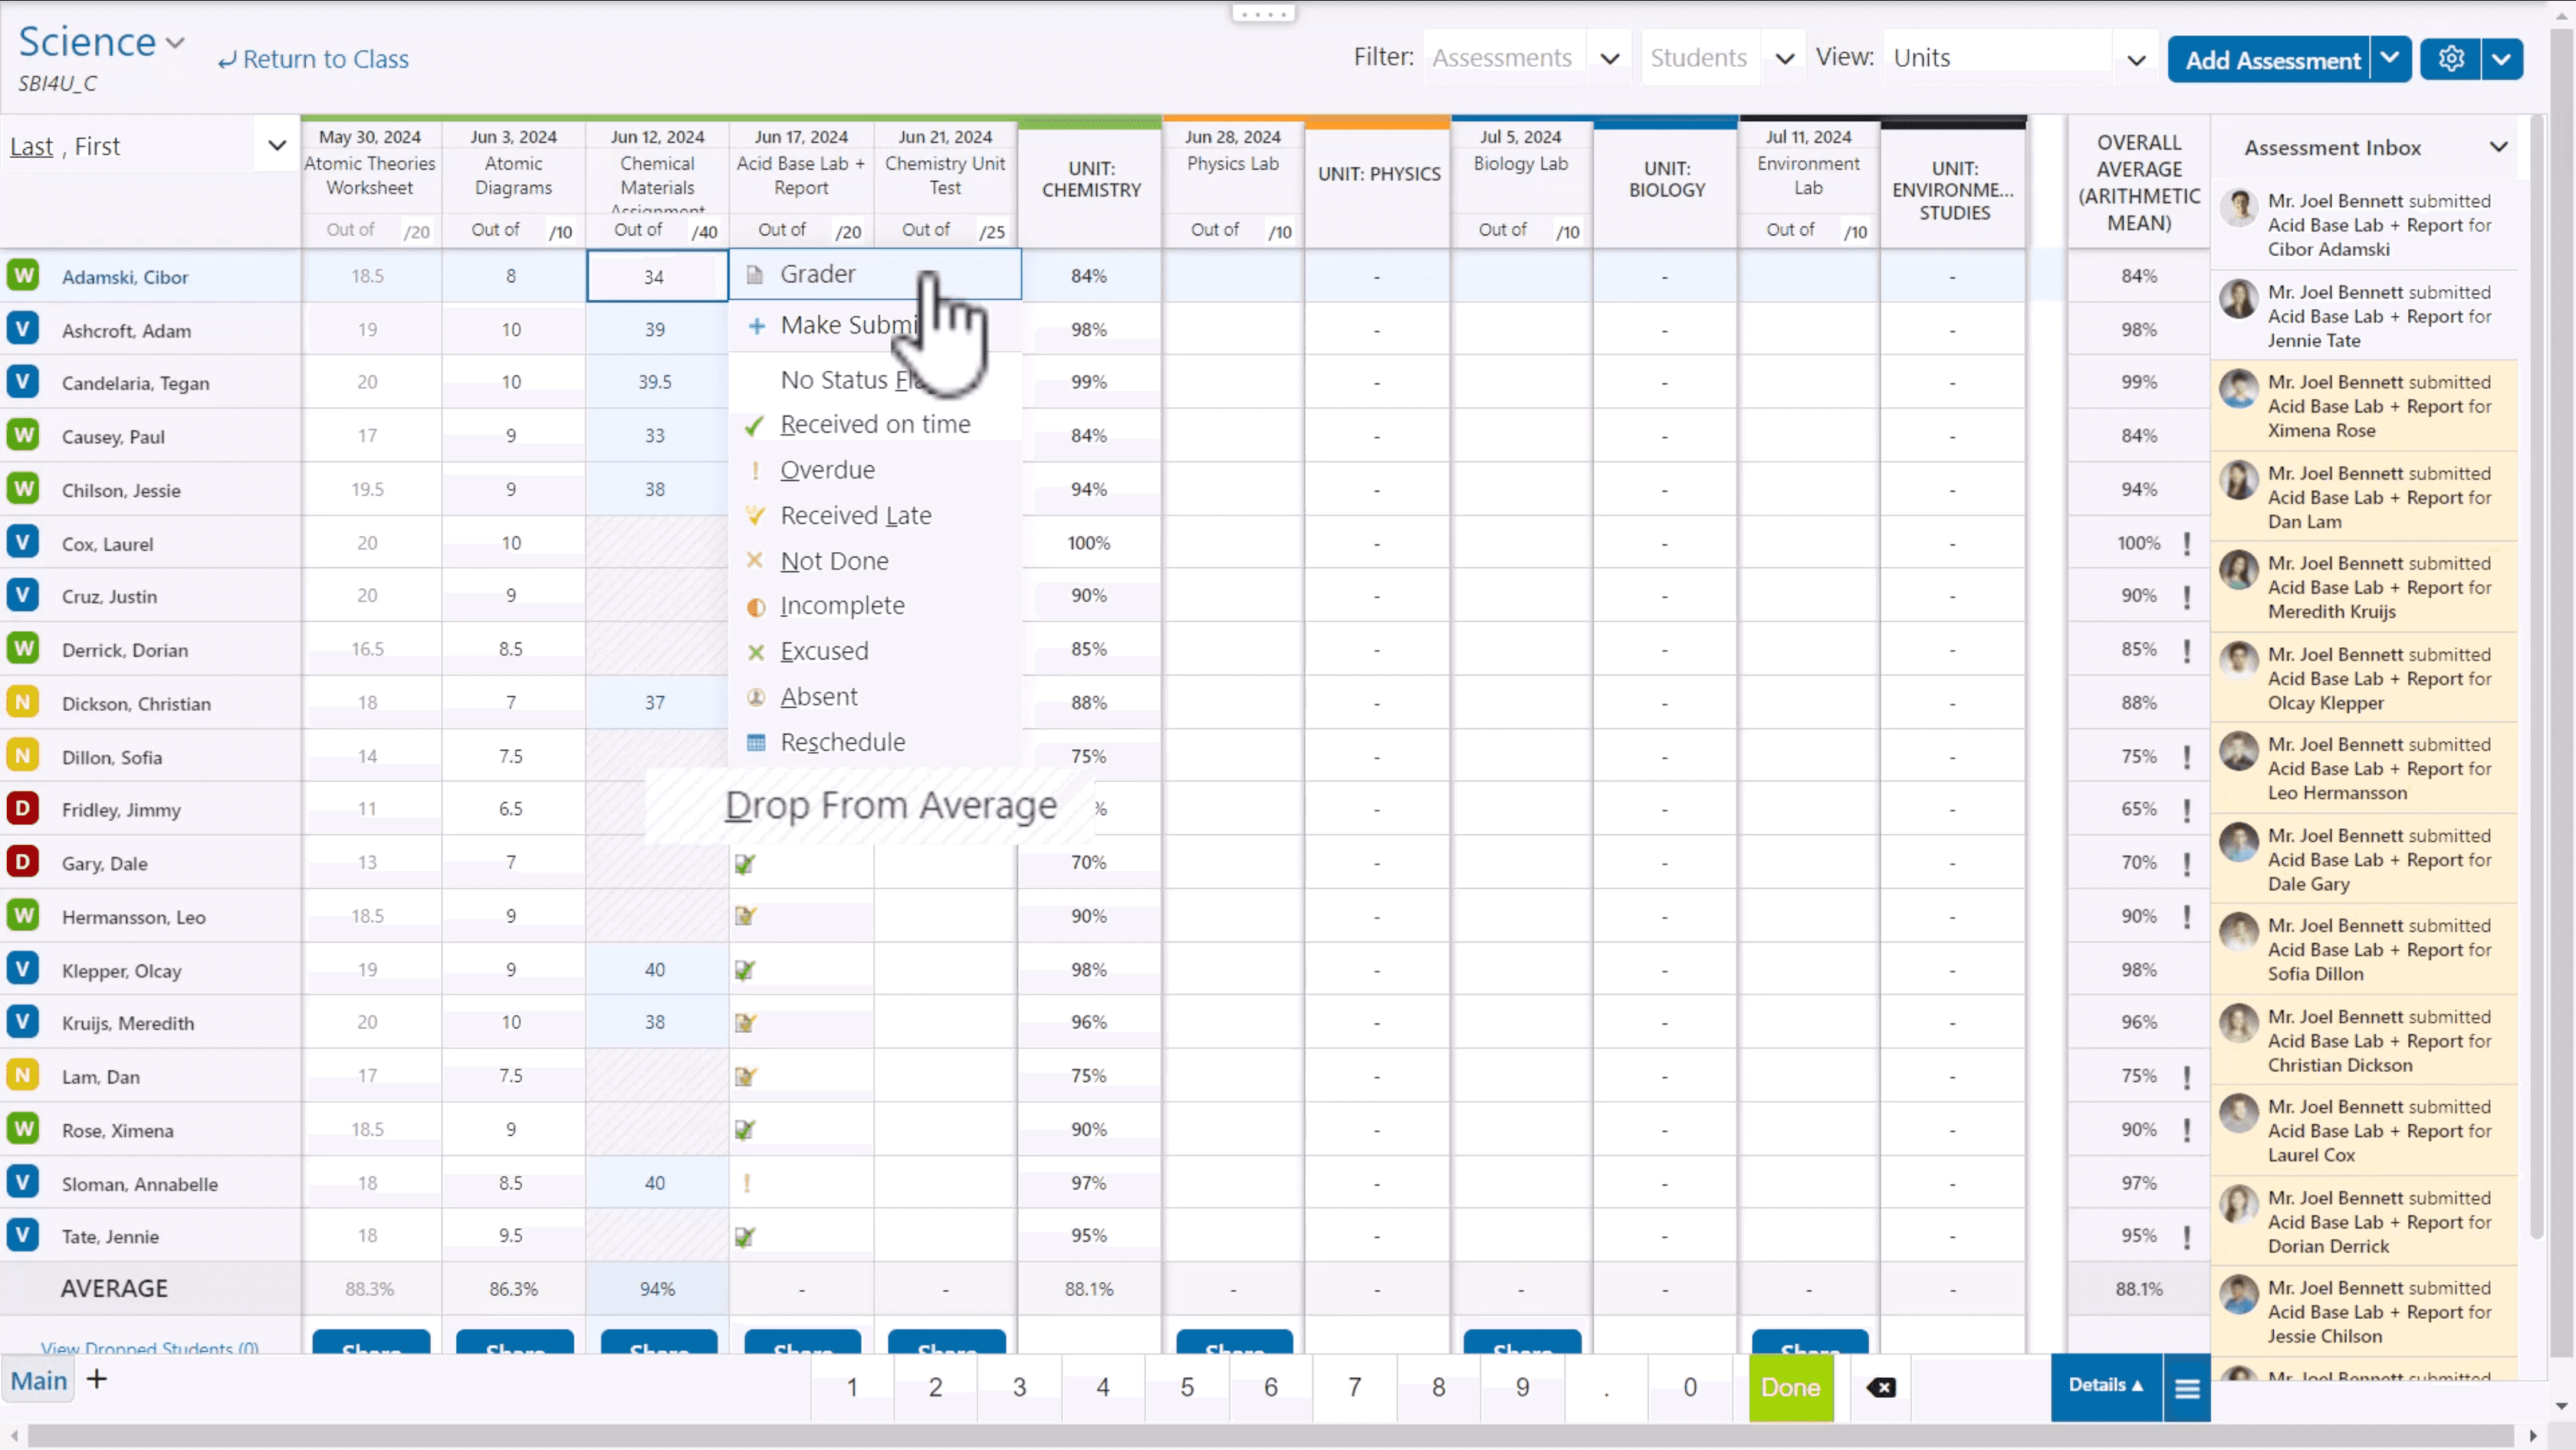
Task: Click the backspace delete key icon
Action: click(1880, 1387)
